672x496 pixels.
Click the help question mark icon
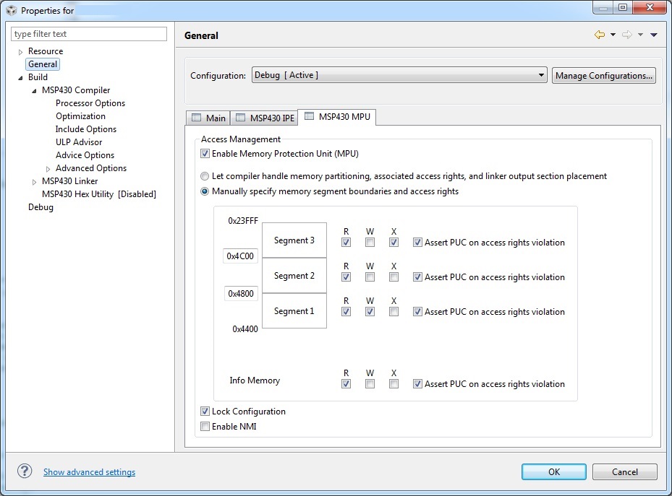[x=25, y=471]
